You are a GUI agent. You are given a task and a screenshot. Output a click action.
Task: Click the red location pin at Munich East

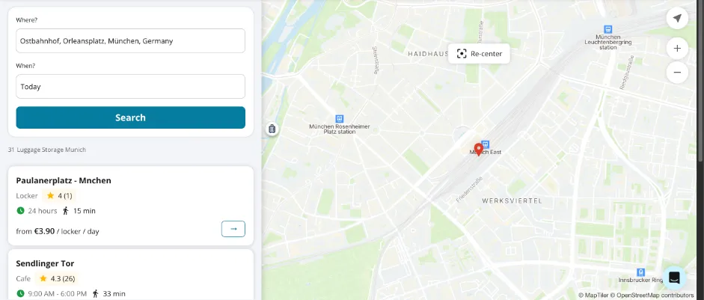479,149
